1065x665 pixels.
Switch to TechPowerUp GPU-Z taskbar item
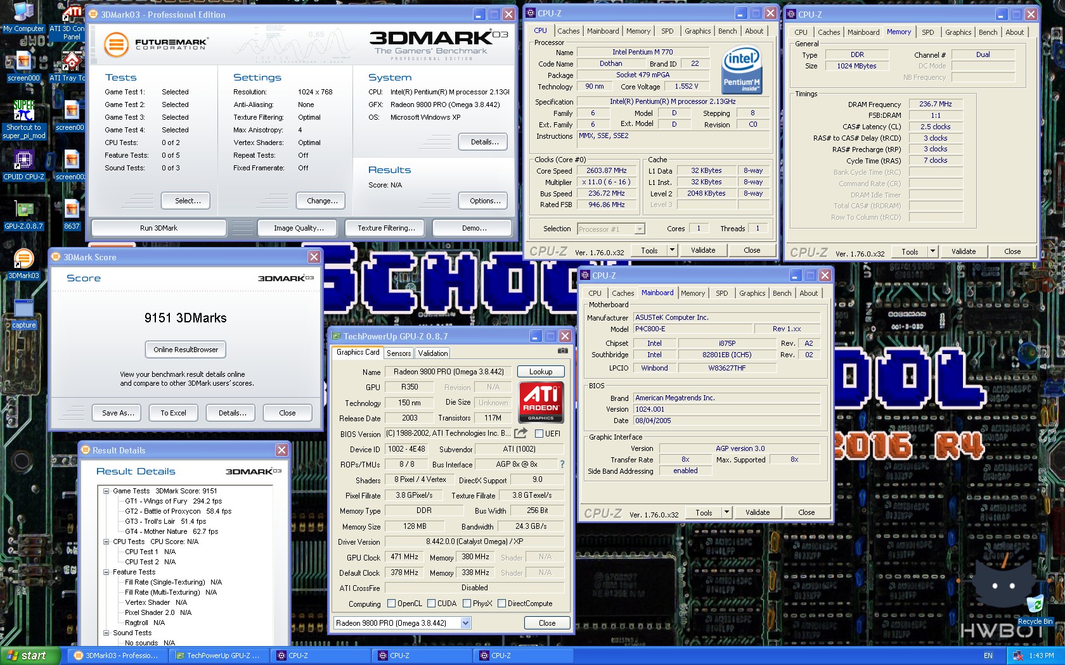(219, 655)
